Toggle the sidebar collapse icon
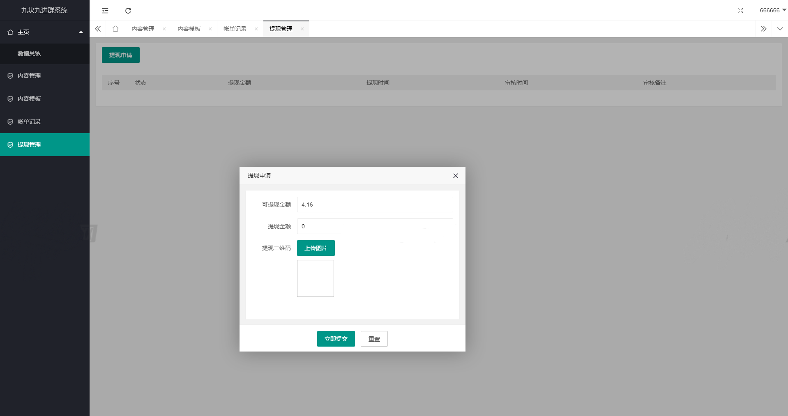Image resolution: width=788 pixels, height=416 pixels. 105,11
